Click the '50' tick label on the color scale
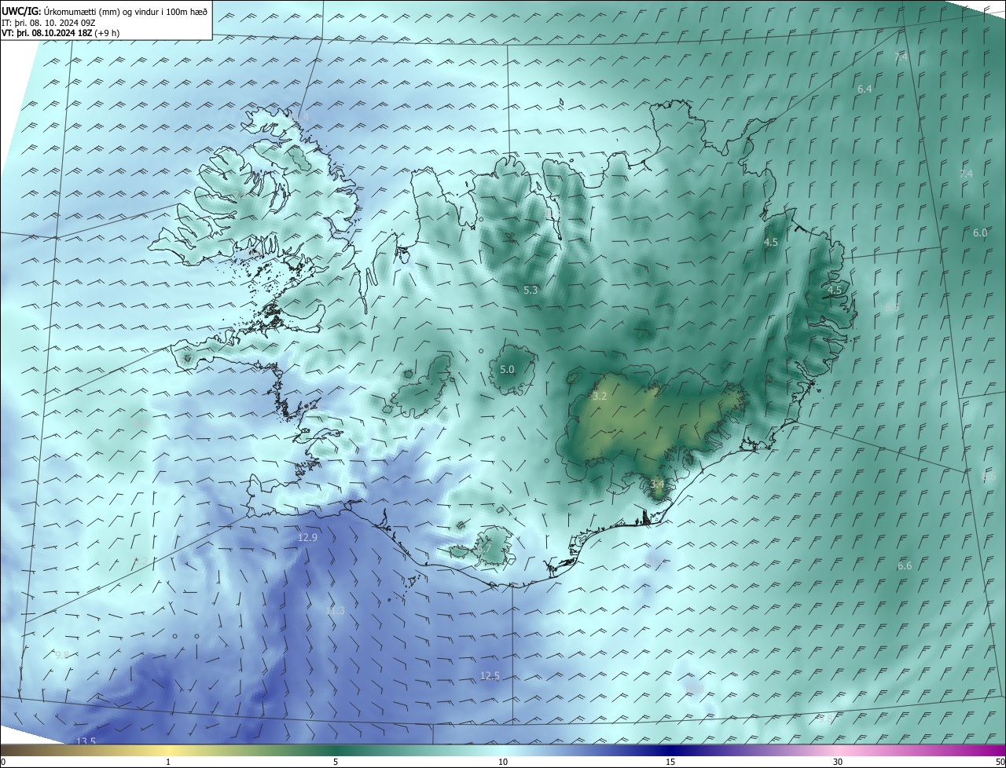Image resolution: width=1006 pixels, height=768 pixels. [1000, 762]
